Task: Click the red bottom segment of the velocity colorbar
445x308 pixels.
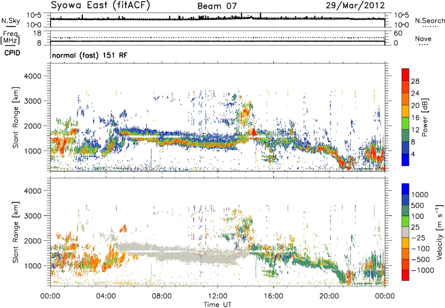Action: click(406, 275)
